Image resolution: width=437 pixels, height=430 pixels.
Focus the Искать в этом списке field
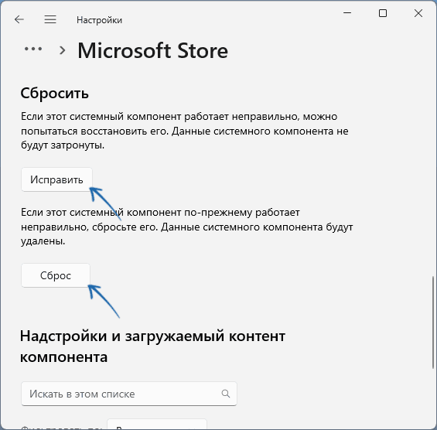pyautogui.click(x=129, y=394)
